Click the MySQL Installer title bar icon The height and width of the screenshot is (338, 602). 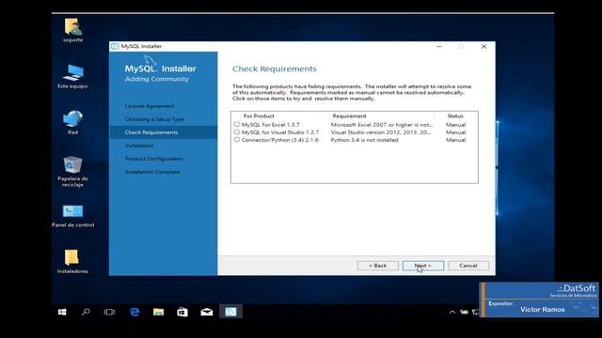click(115, 46)
